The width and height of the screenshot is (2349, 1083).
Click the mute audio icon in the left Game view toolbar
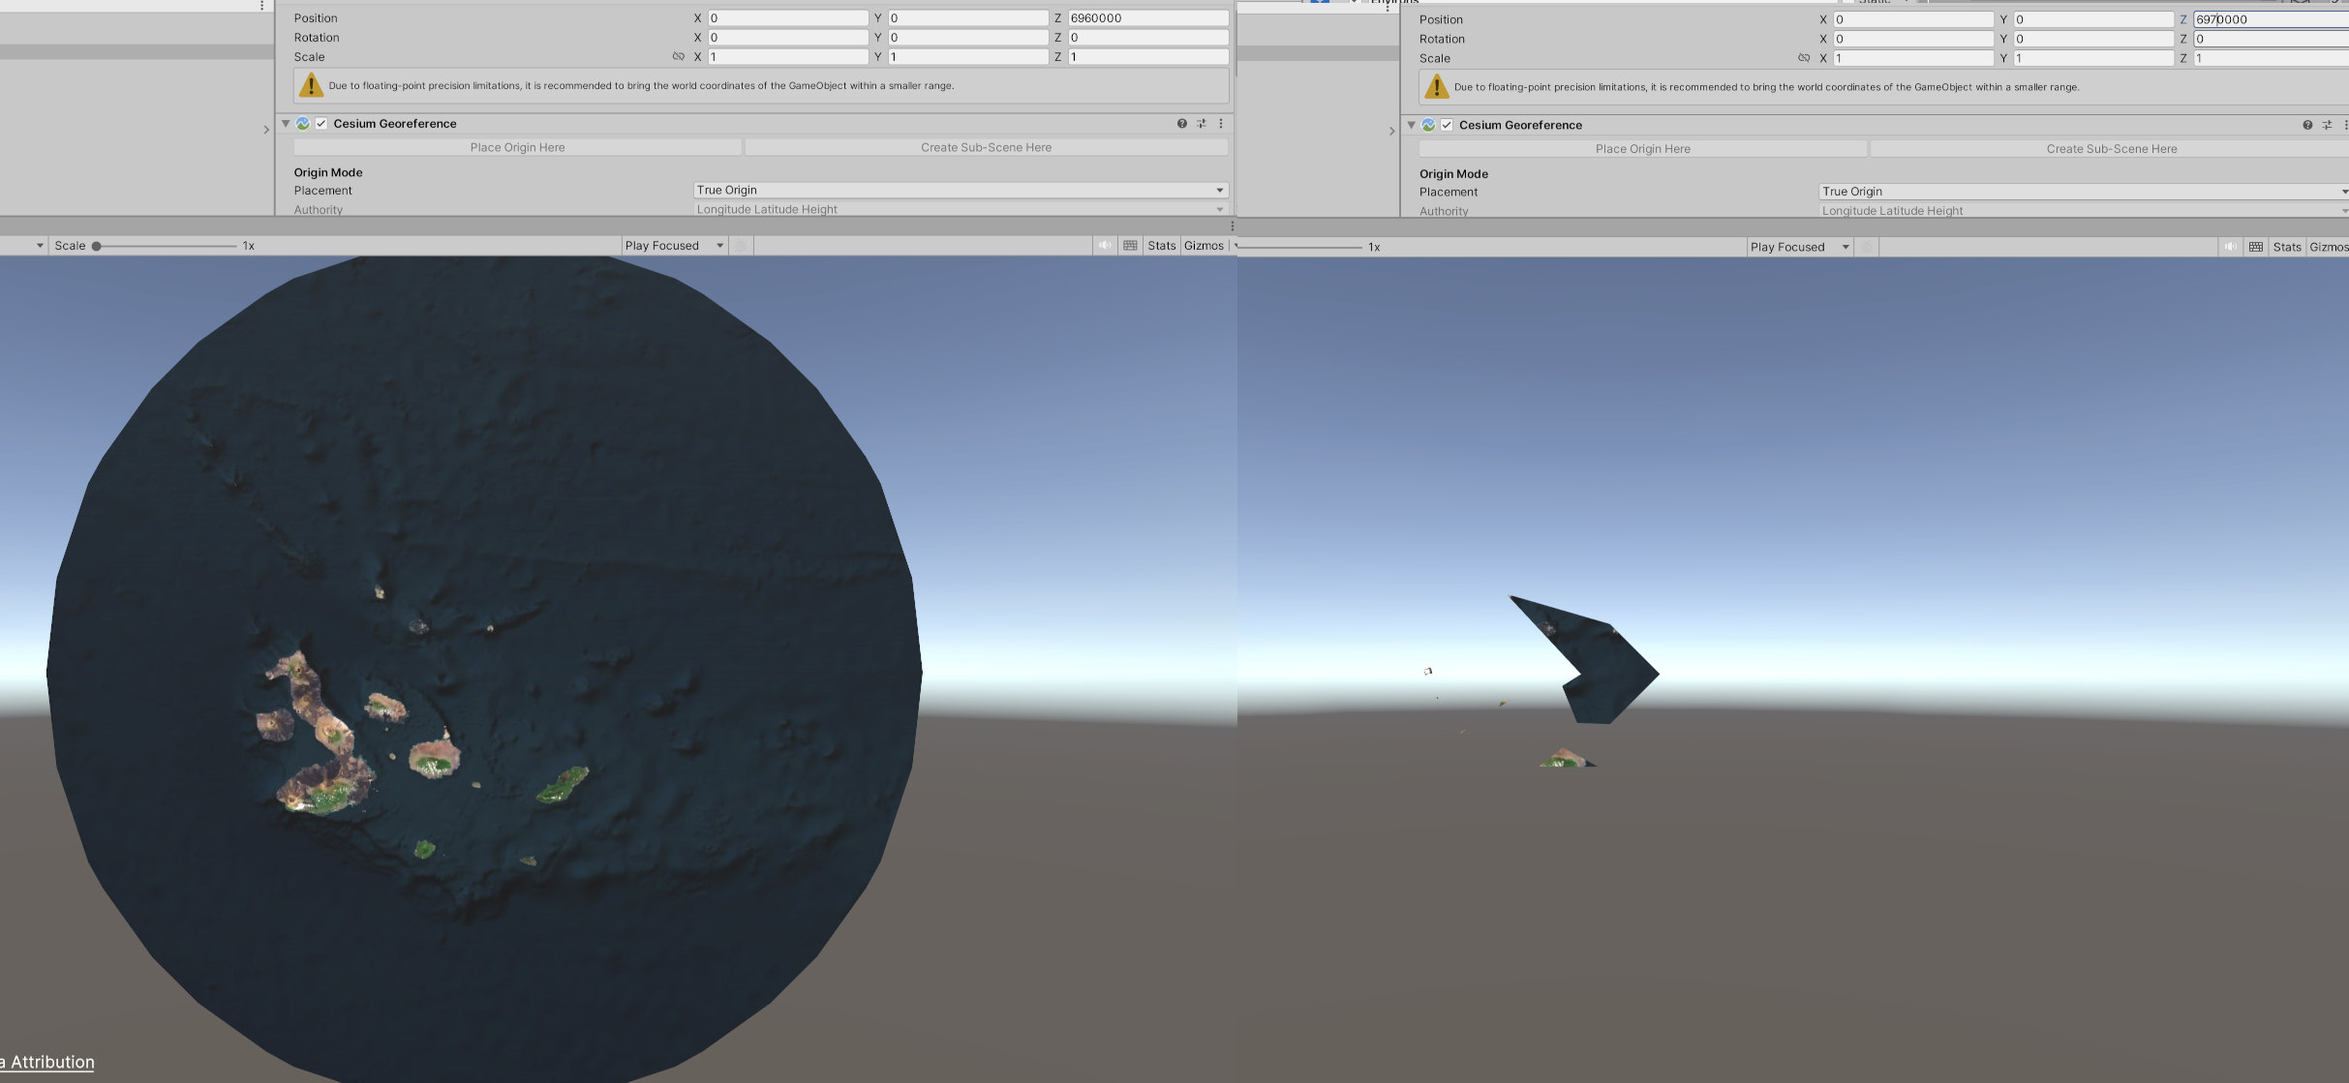click(1105, 246)
